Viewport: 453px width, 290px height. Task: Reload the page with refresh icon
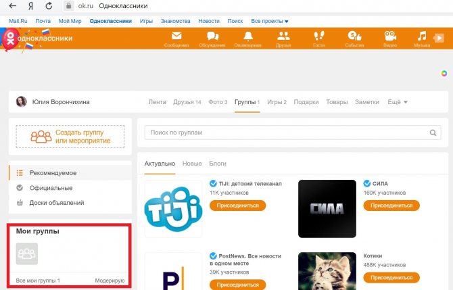pyautogui.click(x=49, y=6)
